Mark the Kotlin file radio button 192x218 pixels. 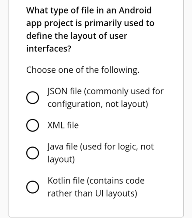tap(32, 187)
